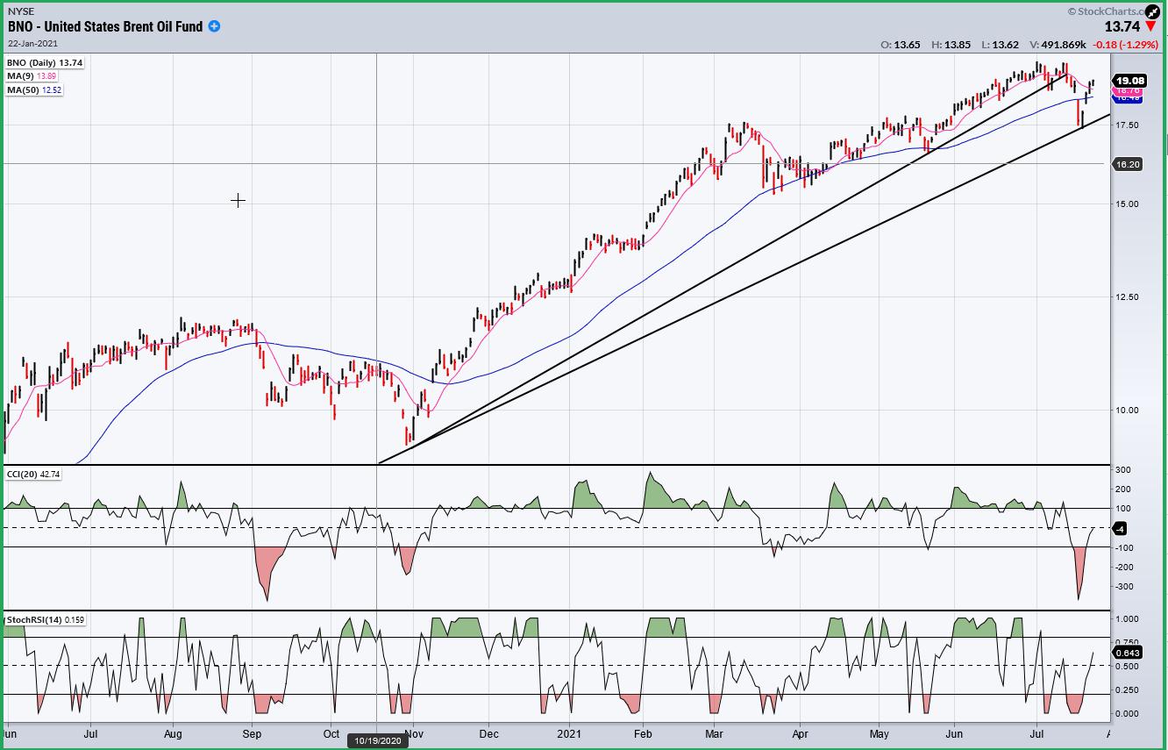
Task: Click the 19.08 price marker on the axis
Action: coord(1130,81)
